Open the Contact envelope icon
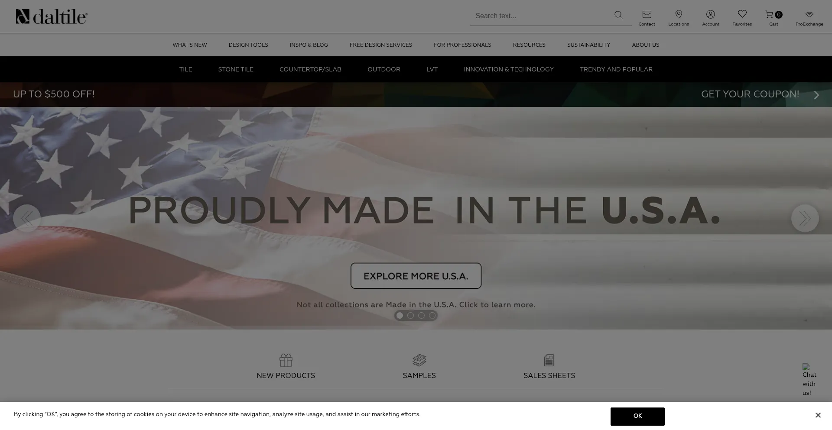This screenshot has height=430, width=832. pyautogui.click(x=647, y=14)
